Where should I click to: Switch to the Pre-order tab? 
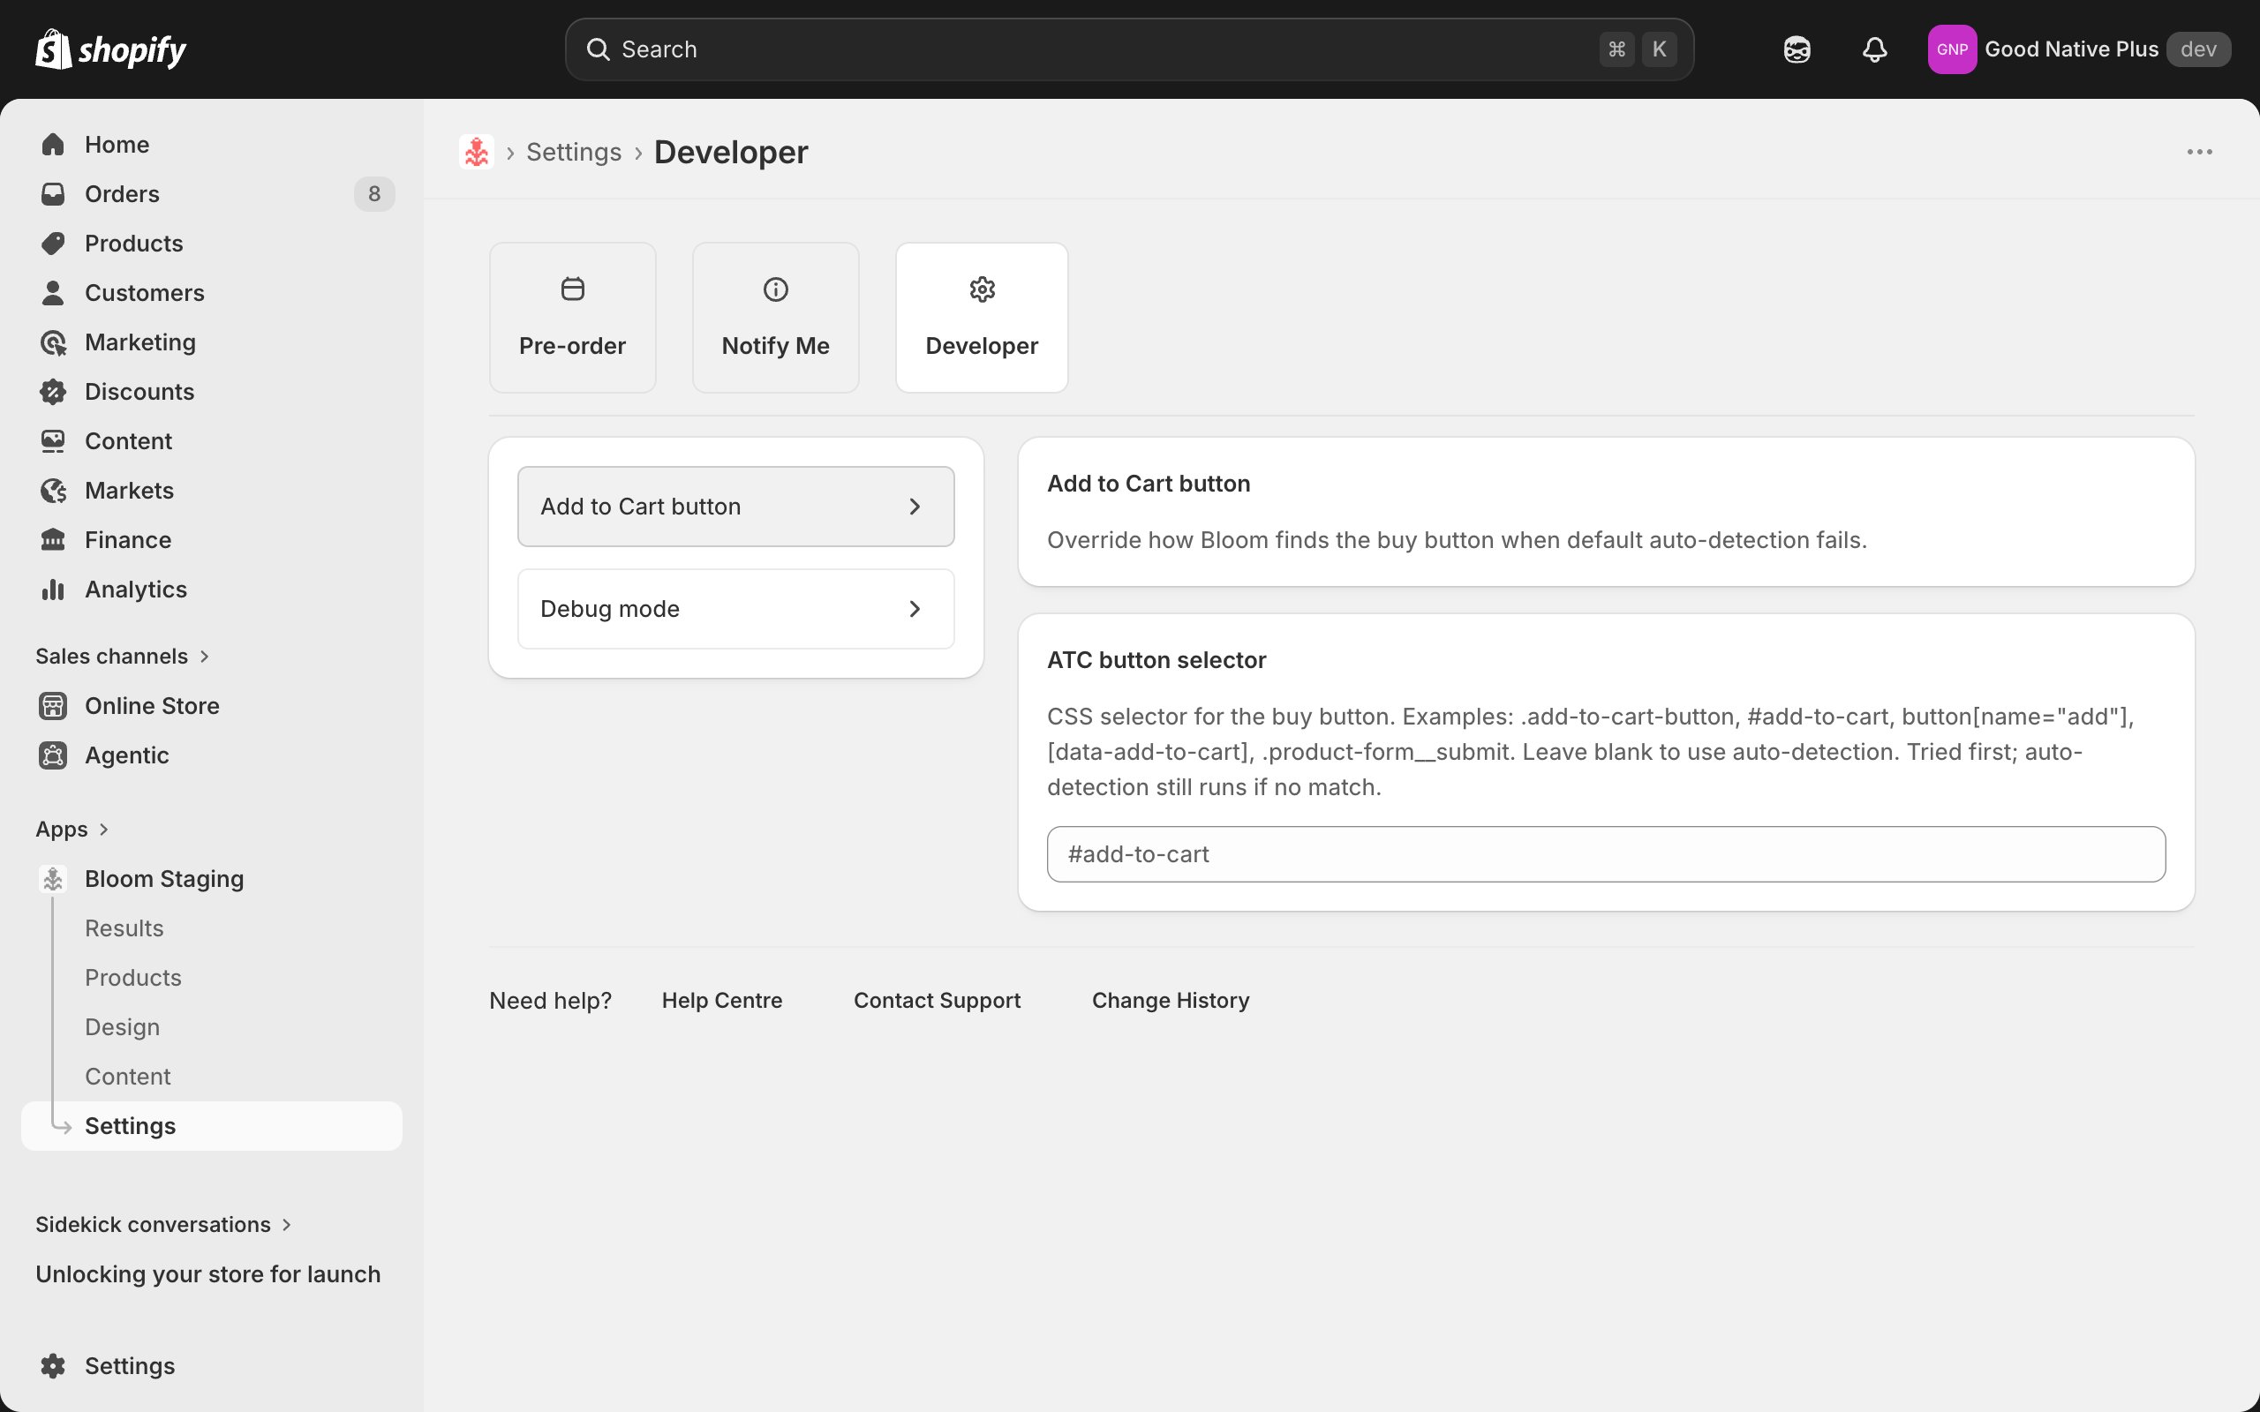click(x=572, y=318)
